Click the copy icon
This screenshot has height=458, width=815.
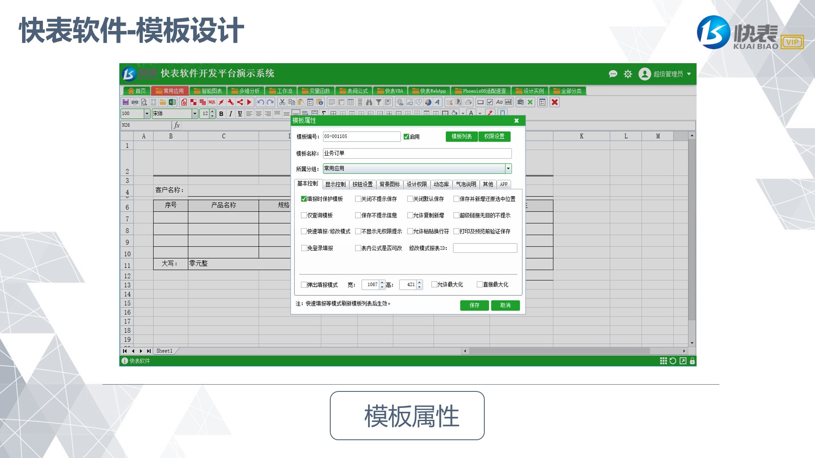(292, 102)
